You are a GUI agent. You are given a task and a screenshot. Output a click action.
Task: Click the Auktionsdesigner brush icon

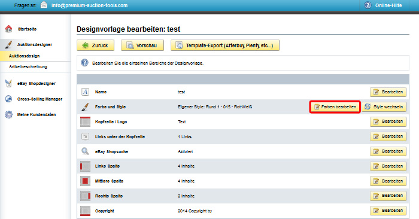pos(8,44)
